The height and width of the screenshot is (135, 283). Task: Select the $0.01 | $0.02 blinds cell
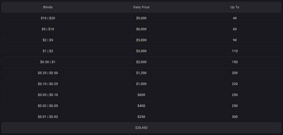pyautogui.click(x=48, y=117)
